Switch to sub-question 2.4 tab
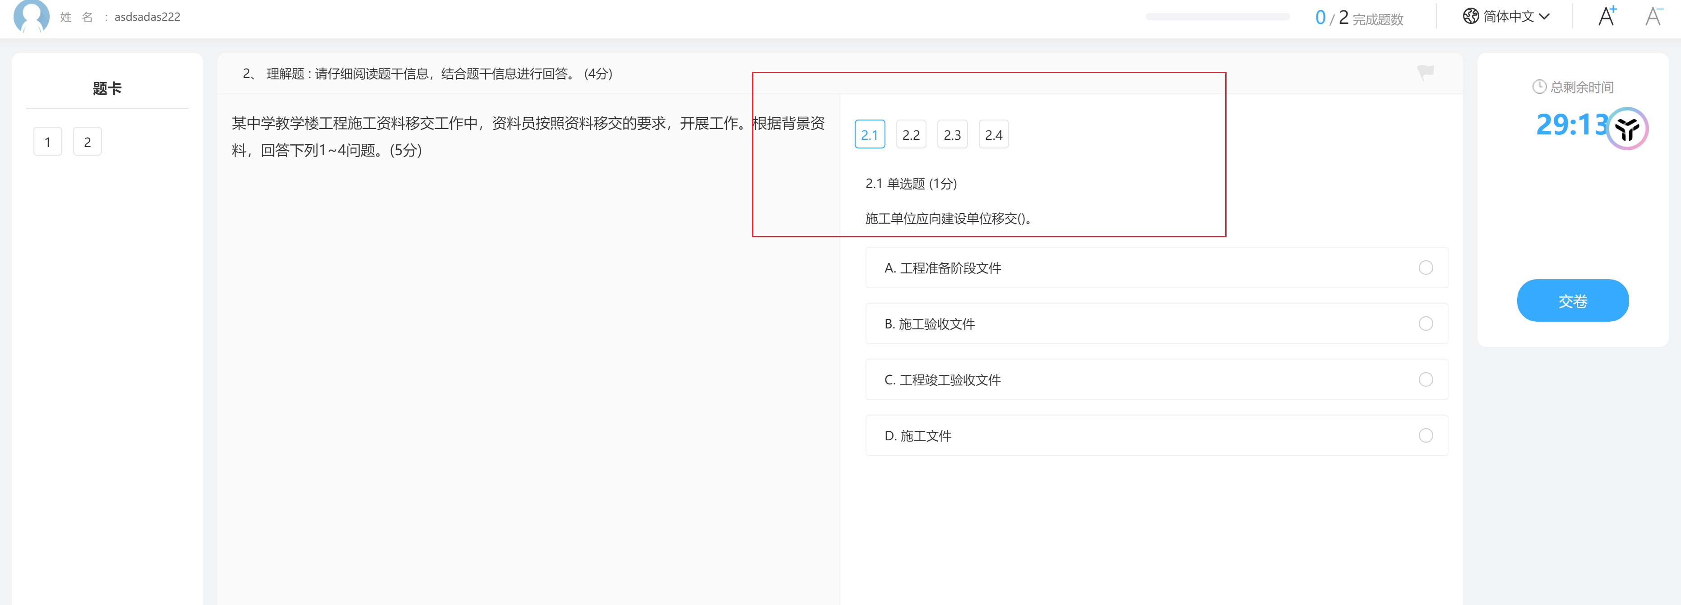Image resolution: width=1681 pixels, height=605 pixels. [994, 134]
